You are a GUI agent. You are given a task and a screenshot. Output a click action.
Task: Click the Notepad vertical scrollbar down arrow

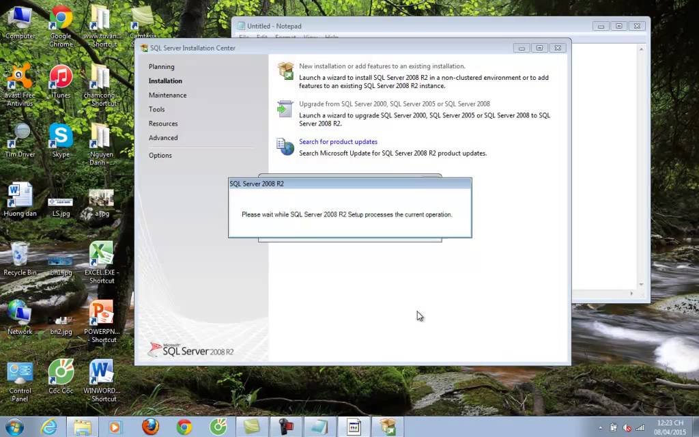(642, 284)
